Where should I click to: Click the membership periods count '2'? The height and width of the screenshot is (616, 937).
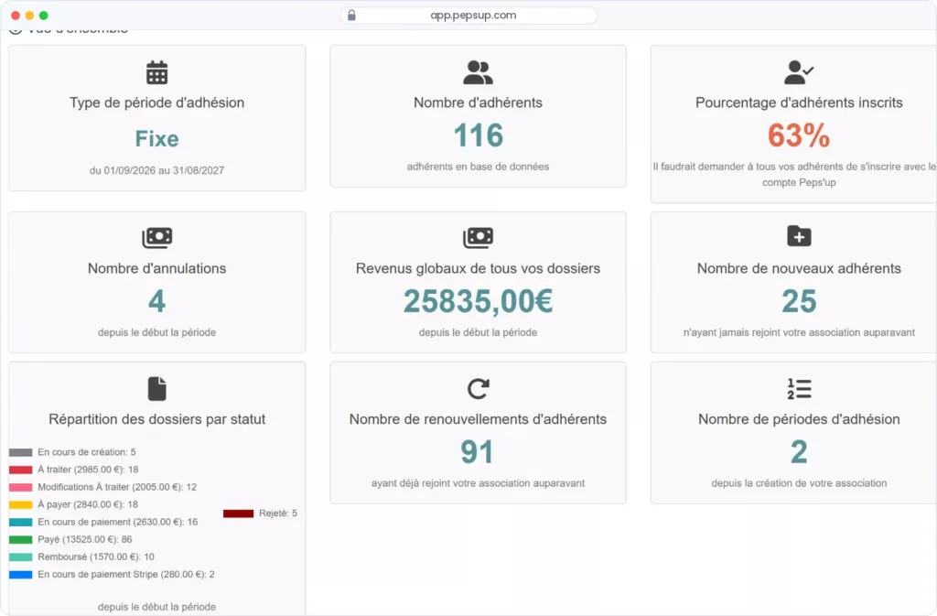tap(799, 451)
